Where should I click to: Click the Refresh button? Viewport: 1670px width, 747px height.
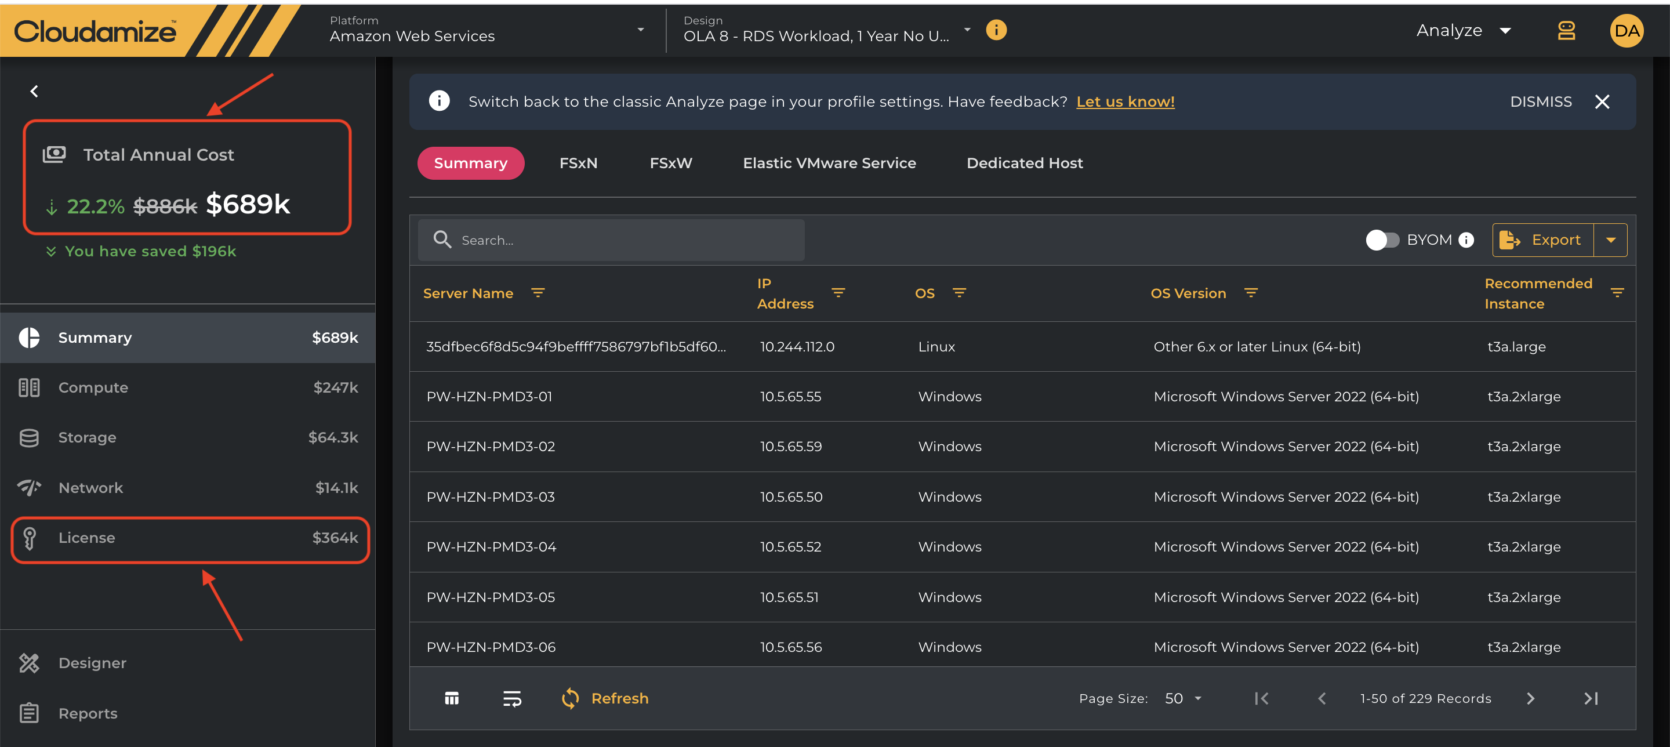click(605, 698)
